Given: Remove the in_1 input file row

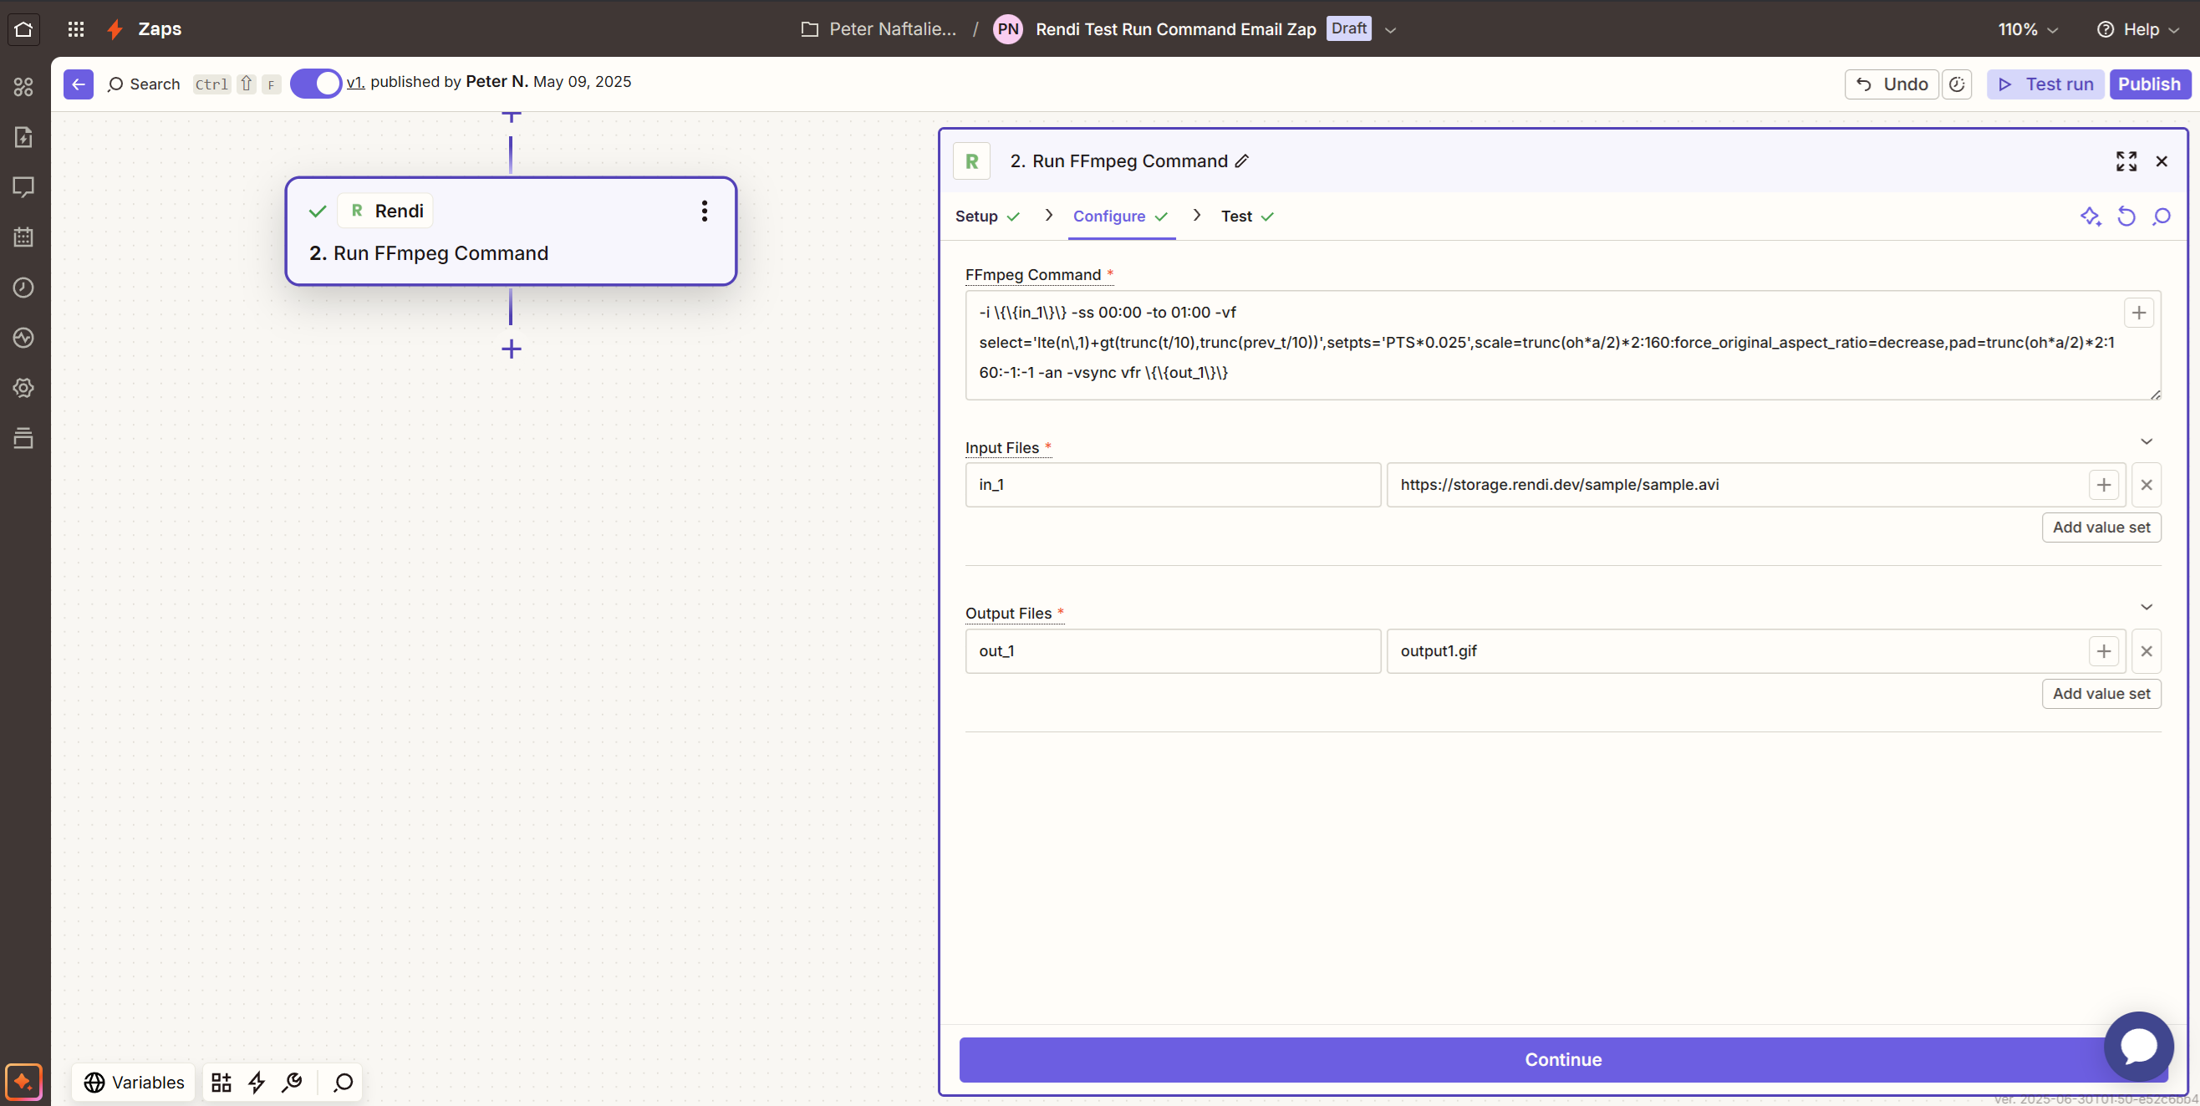Looking at the screenshot, I should pyautogui.click(x=2147, y=485).
